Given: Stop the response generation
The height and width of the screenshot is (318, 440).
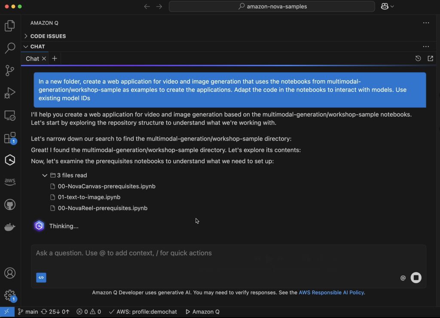Looking at the screenshot, I should tap(416, 278).
